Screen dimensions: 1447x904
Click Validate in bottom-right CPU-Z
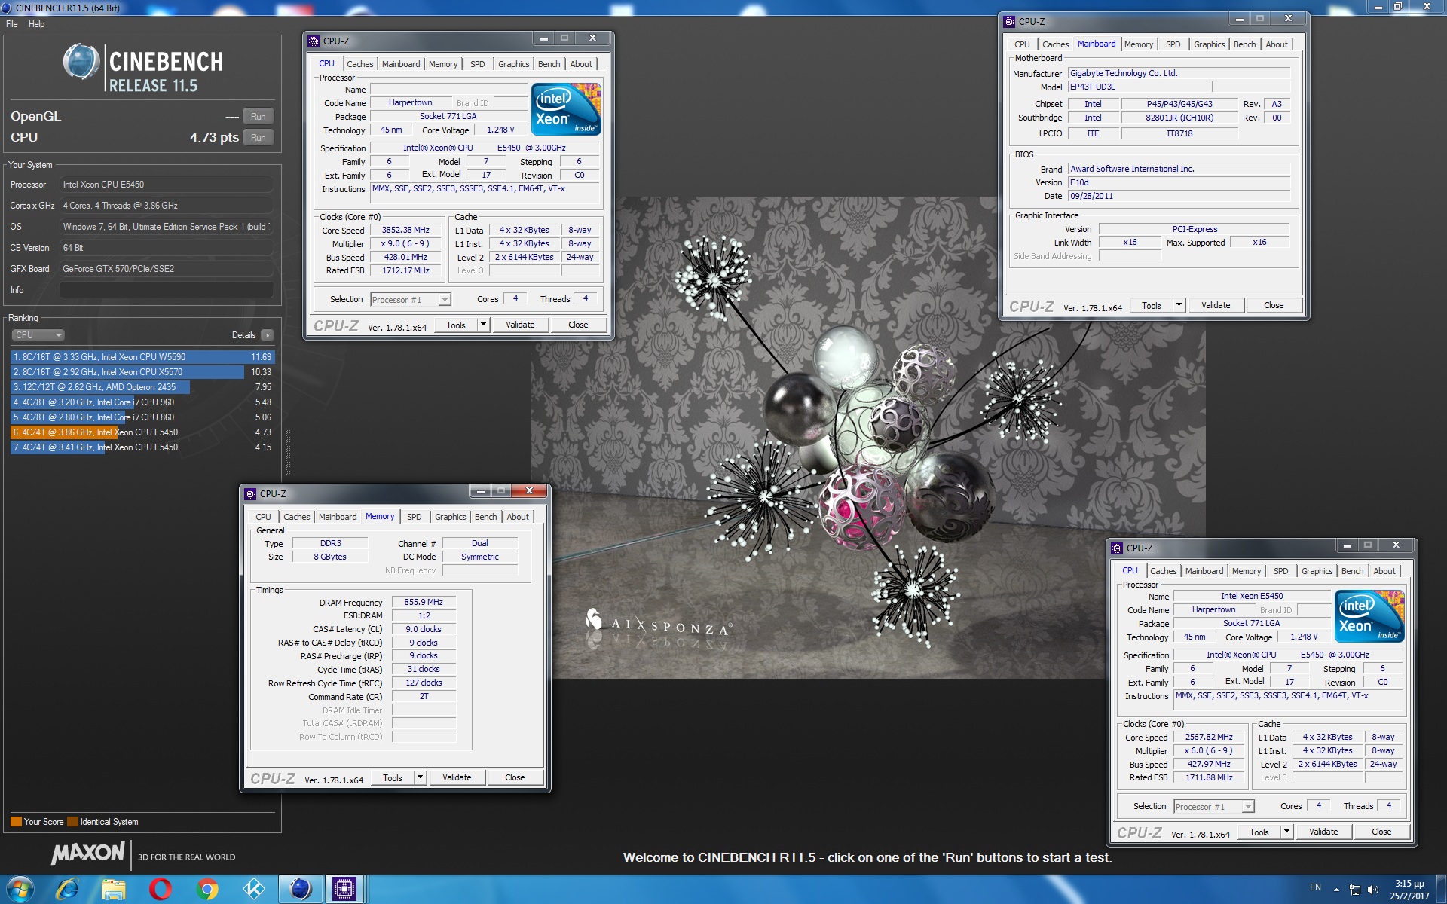[1323, 832]
